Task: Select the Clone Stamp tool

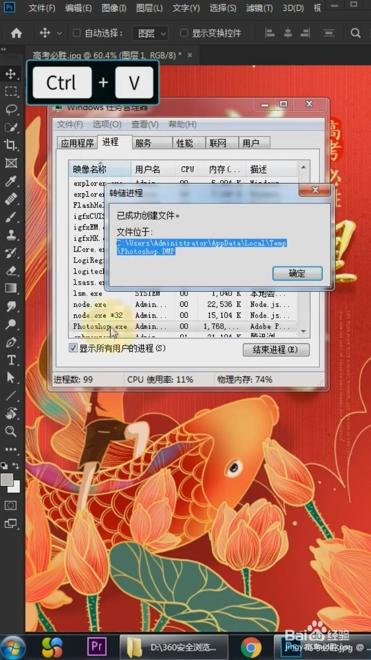Action: point(11,235)
